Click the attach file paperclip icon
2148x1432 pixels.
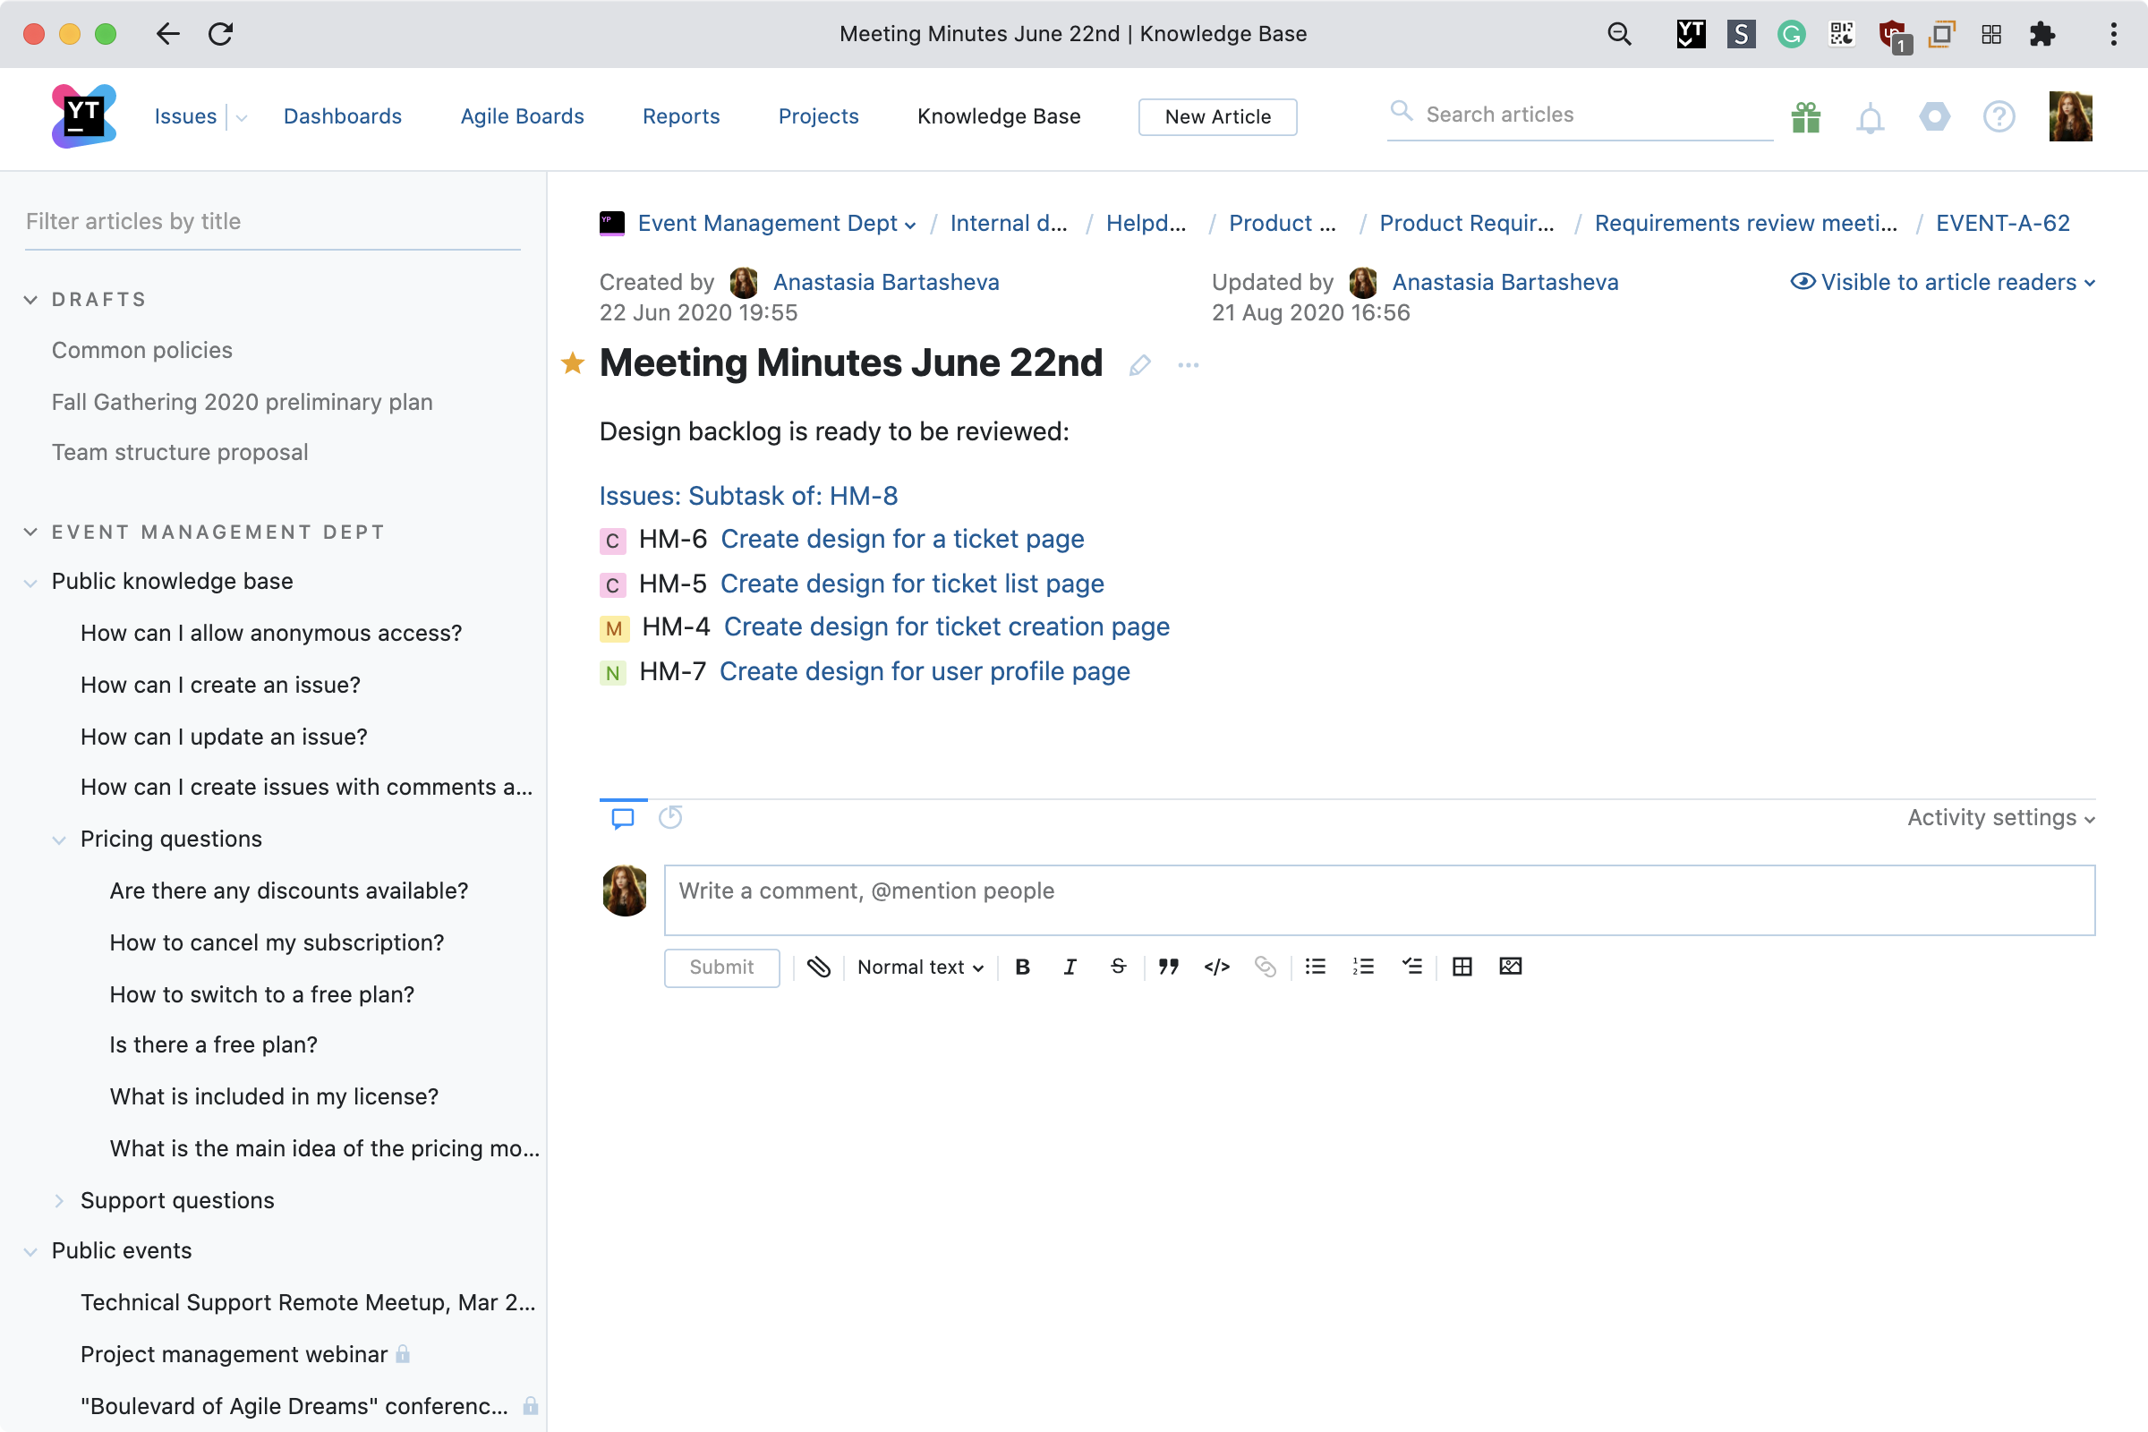[x=818, y=967]
